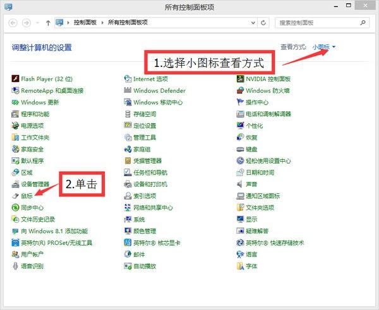Open the 日期和时间 link

pyautogui.click(x=260, y=172)
